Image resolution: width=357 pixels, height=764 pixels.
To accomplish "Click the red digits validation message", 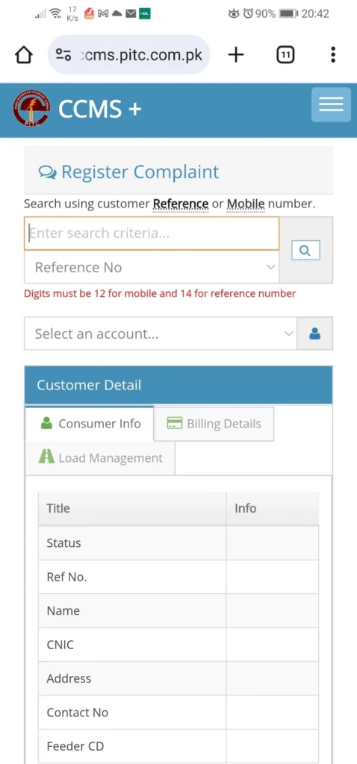I will 160,293.
